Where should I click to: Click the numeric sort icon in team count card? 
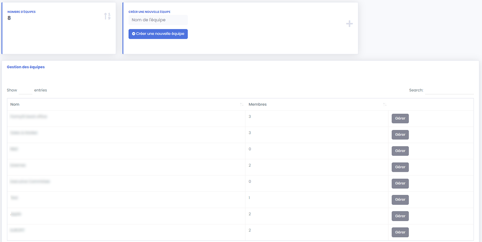point(107,16)
